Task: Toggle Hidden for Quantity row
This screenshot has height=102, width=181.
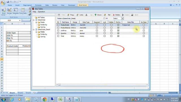Action: (111, 33)
